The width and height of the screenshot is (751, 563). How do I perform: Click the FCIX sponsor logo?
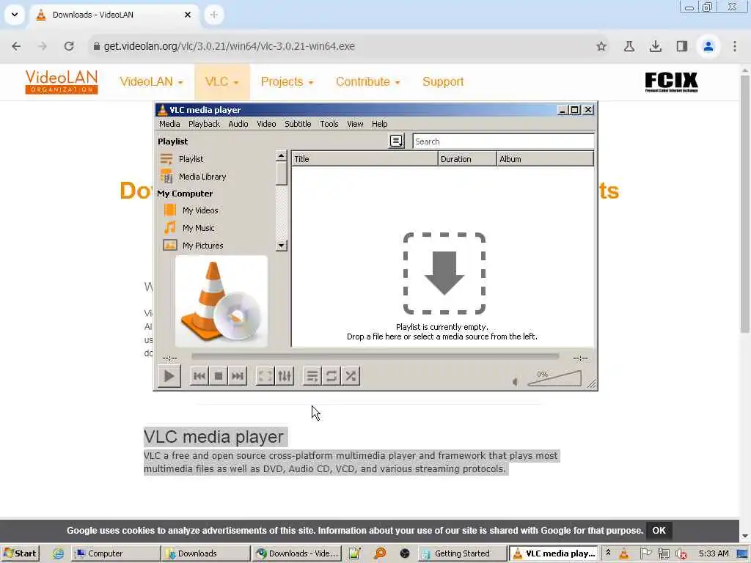tap(671, 82)
